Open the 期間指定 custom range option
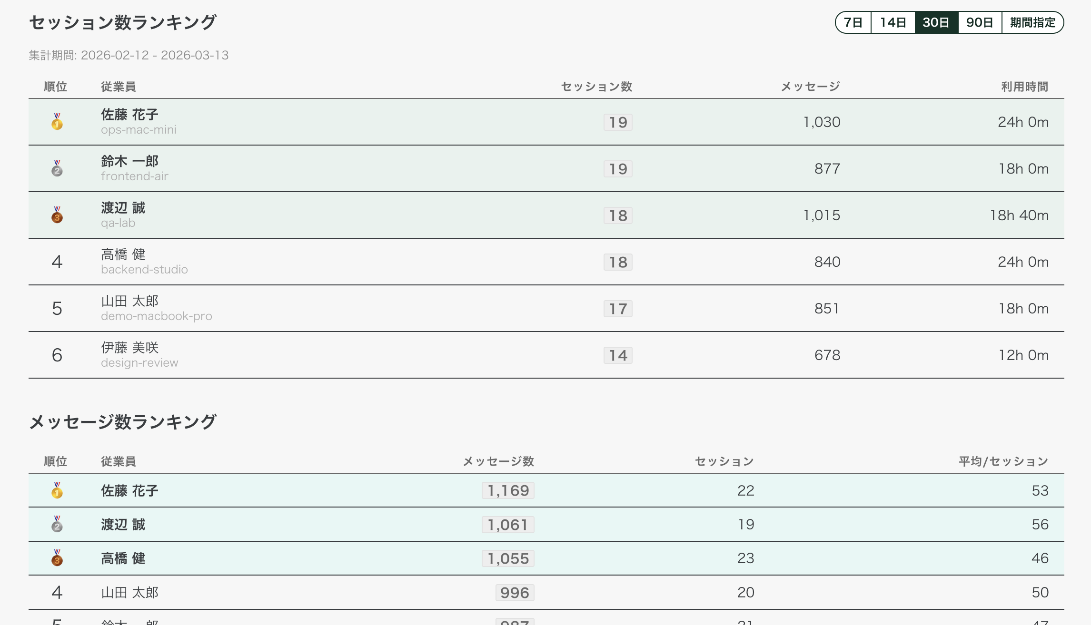The image size is (1091, 625). tap(1032, 22)
